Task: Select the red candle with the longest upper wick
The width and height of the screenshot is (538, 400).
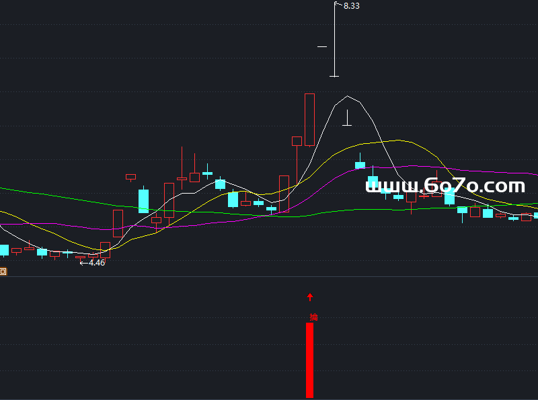Action: (182, 176)
